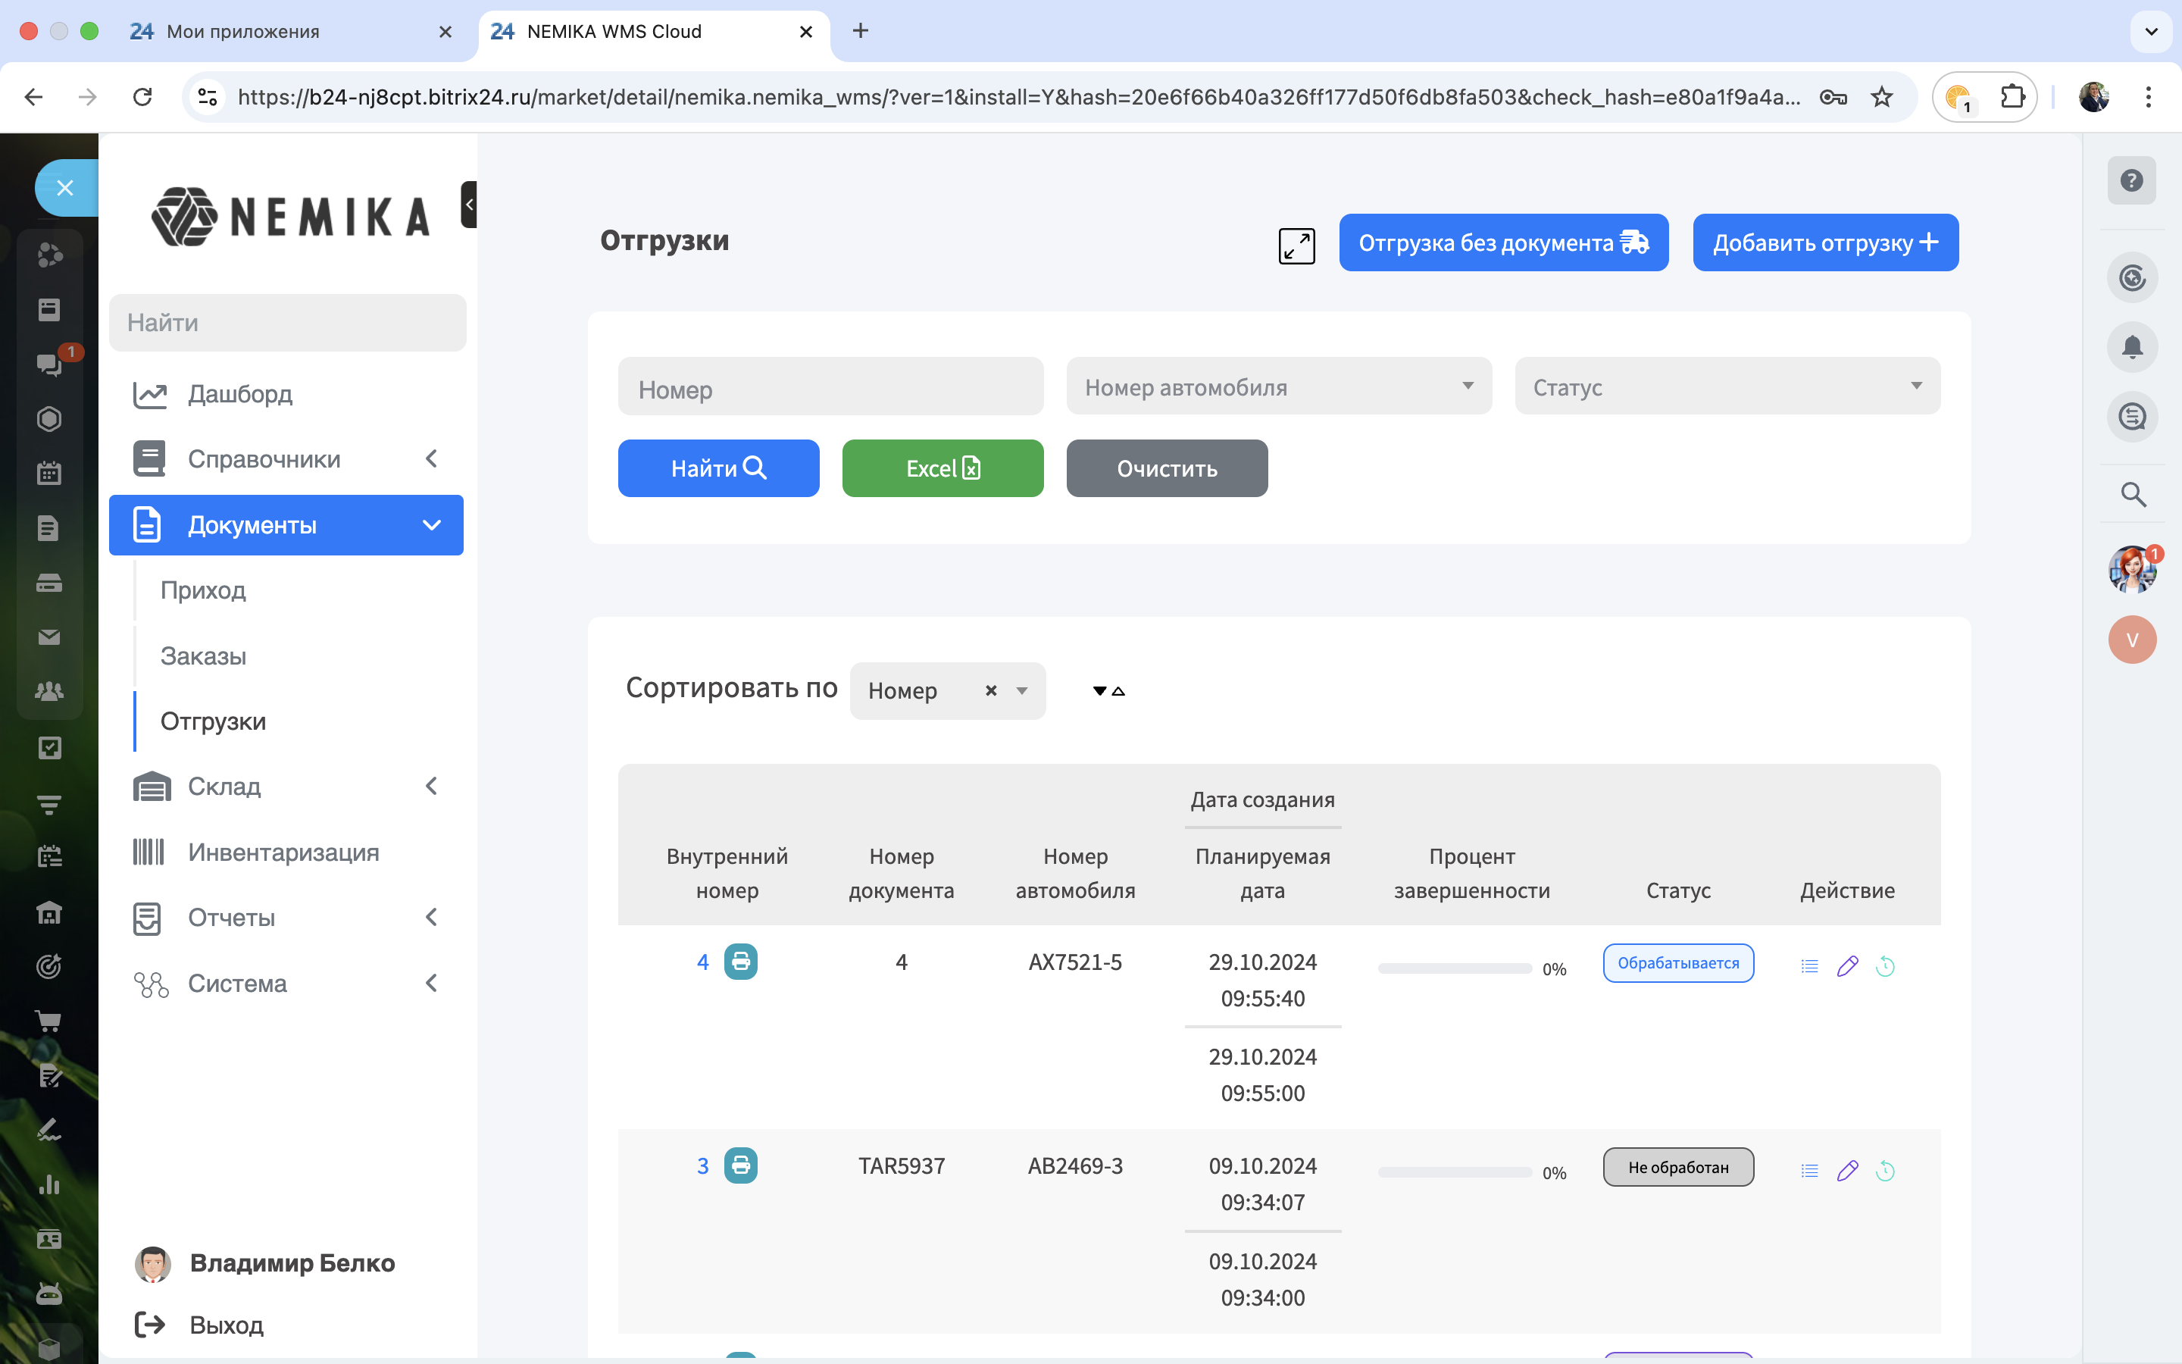The image size is (2182, 1364).
Task: Click the help question mark icon
Action: 2131,180
